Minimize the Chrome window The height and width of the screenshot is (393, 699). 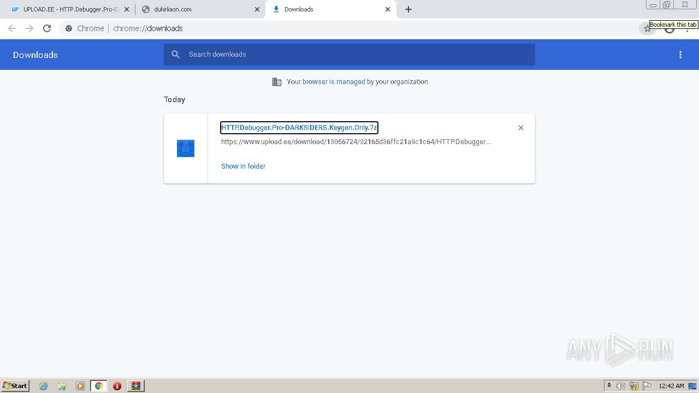pos(653,5)
